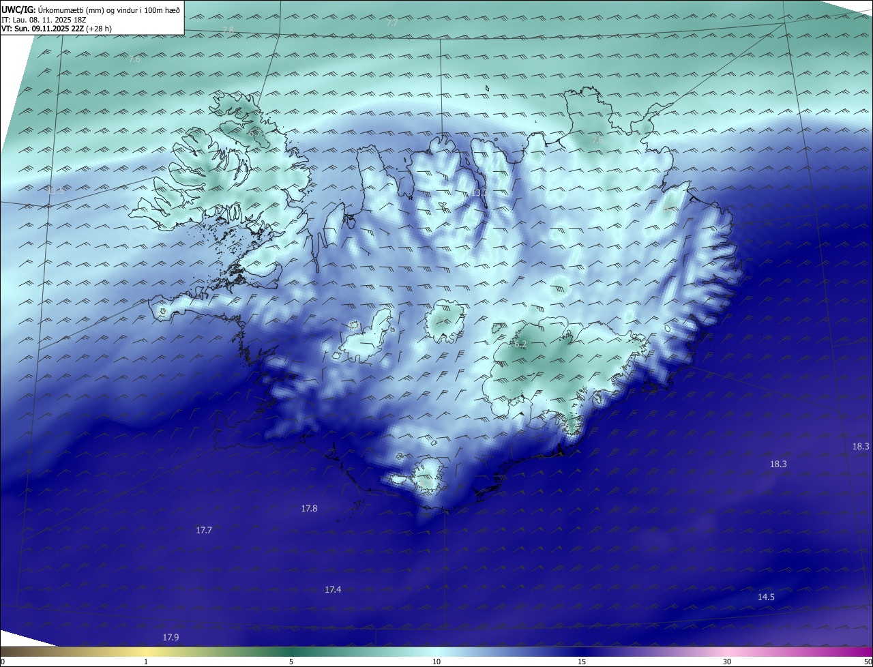873x667 pixels.
Task: Click the colour scale tick label "15"
Action: [x=582, y=662]
